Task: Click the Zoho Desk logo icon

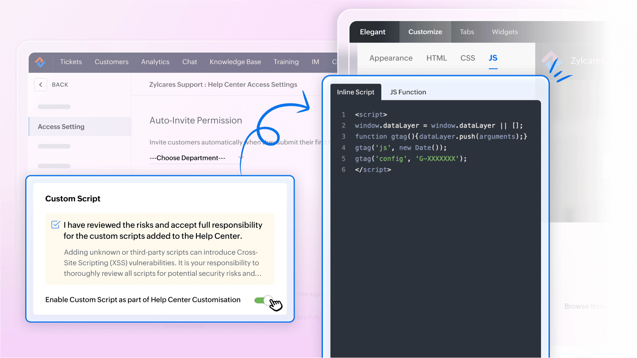Action: point(40,62)
